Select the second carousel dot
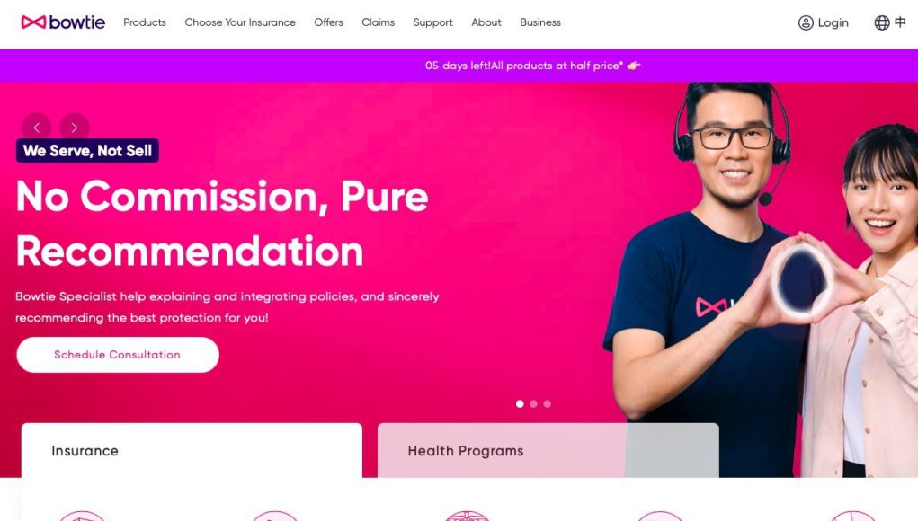 [x=533, y=403]
